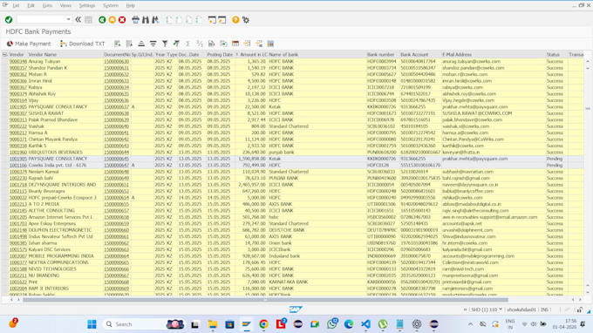Viewport: 593px width, 333px height.
Task: Expand the hidden system tray icons chevron
Action: [470, 324]
